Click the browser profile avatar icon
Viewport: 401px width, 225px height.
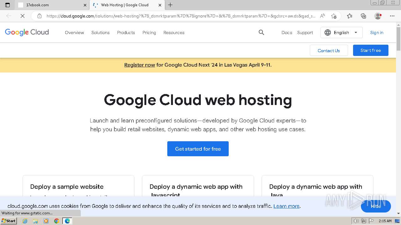(x=378, y=16)
